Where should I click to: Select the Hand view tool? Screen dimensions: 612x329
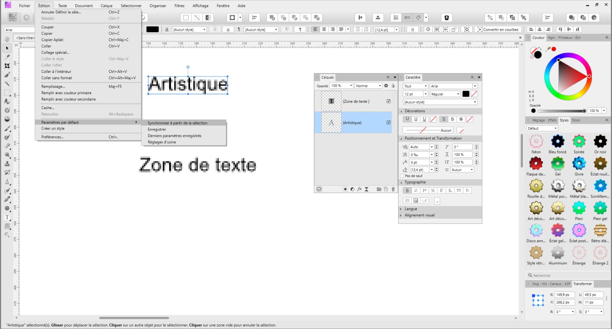tap(7, 39)
